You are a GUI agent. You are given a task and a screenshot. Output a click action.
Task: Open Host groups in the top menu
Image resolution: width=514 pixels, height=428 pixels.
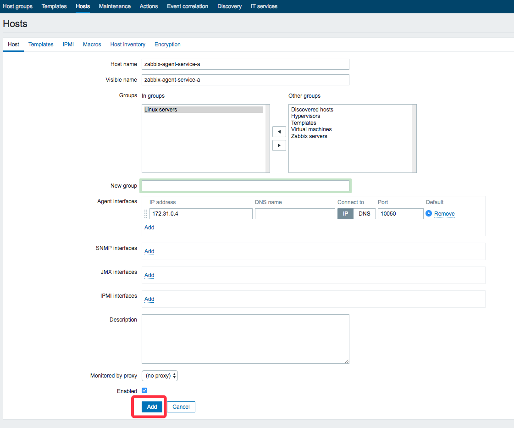point(18,6)
